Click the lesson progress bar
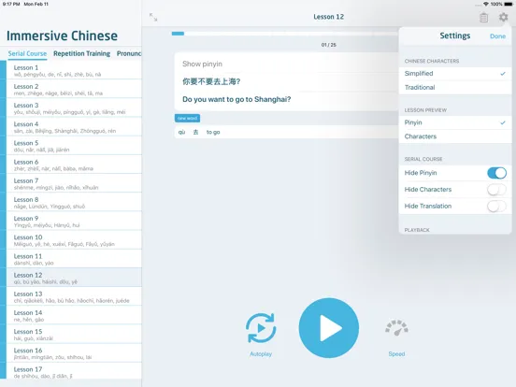Screen dimensions: 516x387 pos(285,34)
